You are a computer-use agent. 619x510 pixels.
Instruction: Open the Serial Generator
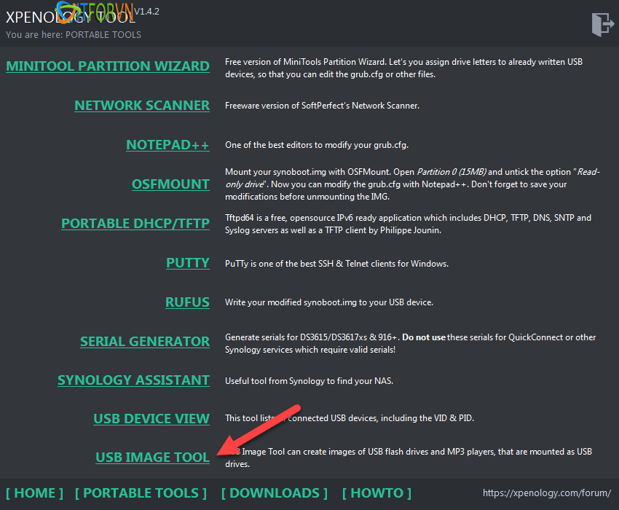click(145, 342)
